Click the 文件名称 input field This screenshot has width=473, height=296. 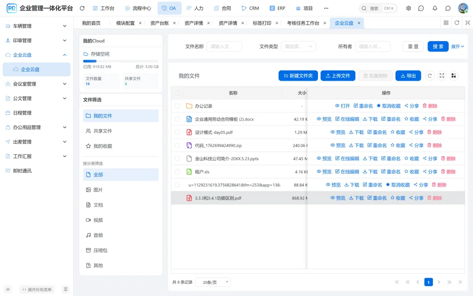[224, 46]
